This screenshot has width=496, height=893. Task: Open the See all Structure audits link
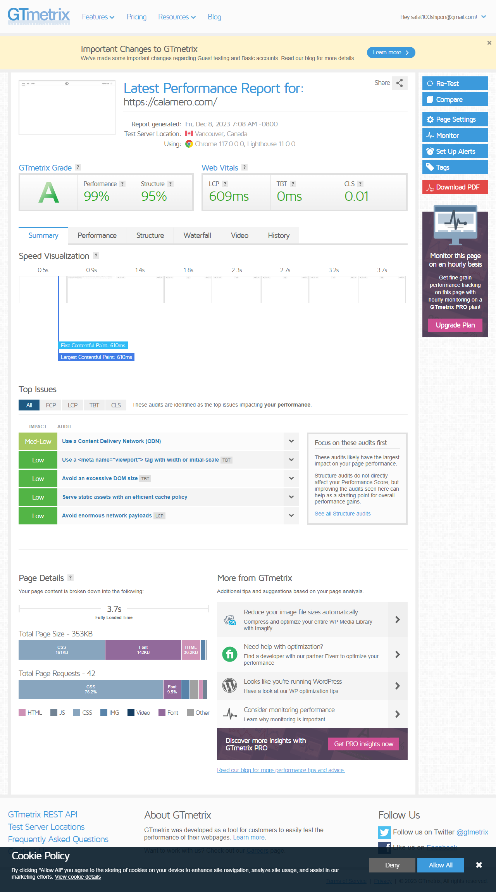tap(343, 514)
